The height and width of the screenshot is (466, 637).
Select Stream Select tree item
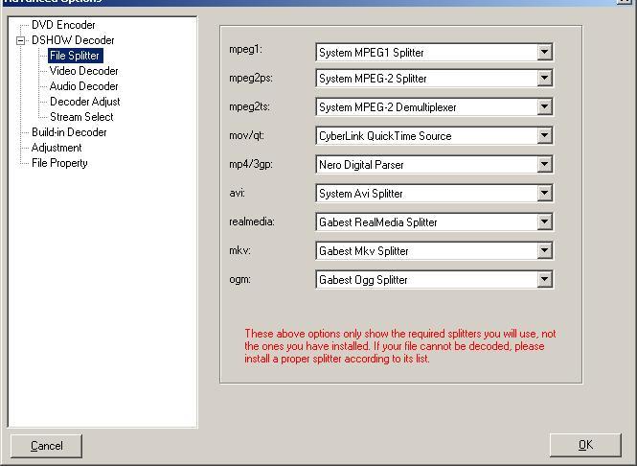click(81, 117)
